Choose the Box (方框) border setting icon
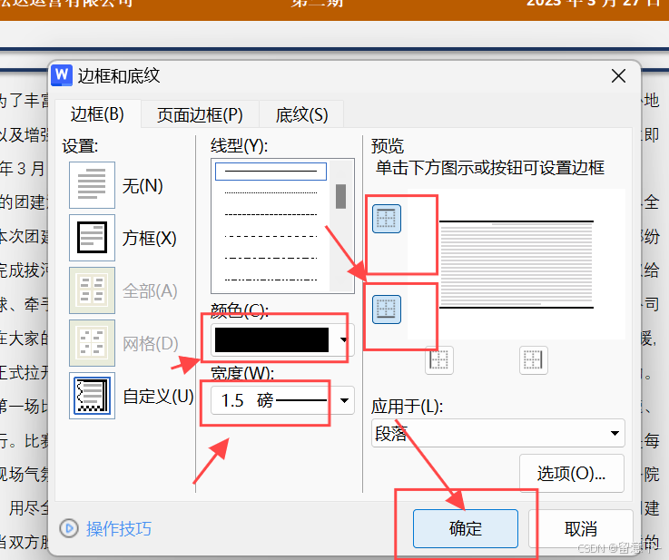Image resolution: width=669 pixels, height=560 pixels. click(93, 238)
